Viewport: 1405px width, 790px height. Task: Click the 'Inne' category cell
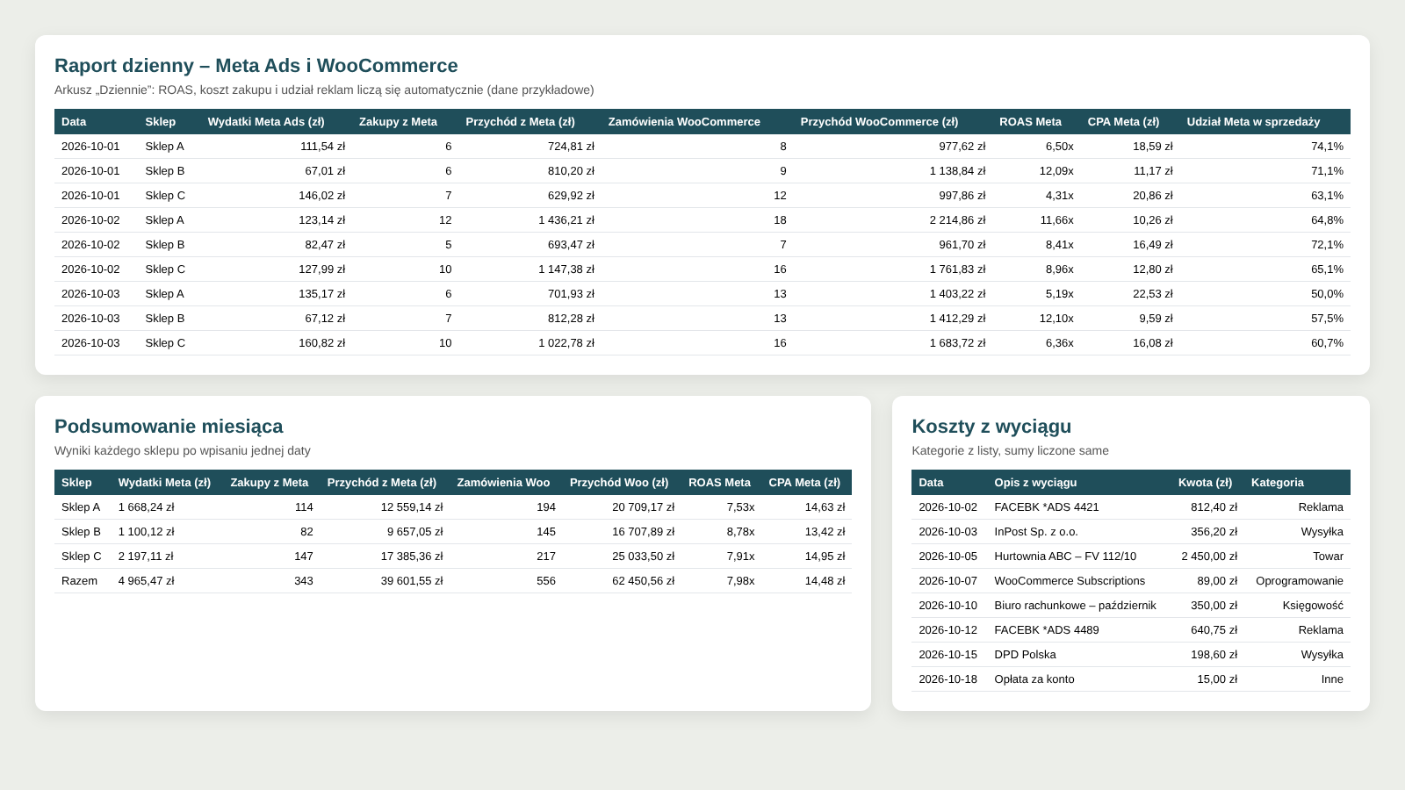pos(1332,679)
